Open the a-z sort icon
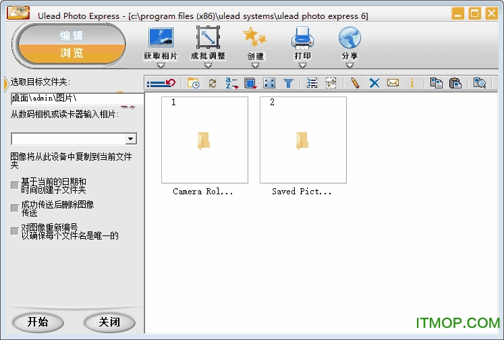 [x=231, y=83]
